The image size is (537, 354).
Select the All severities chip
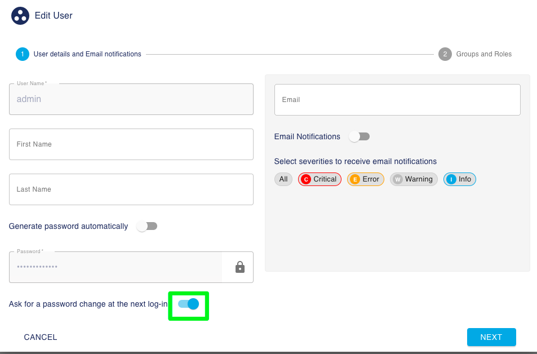point(283,179)
